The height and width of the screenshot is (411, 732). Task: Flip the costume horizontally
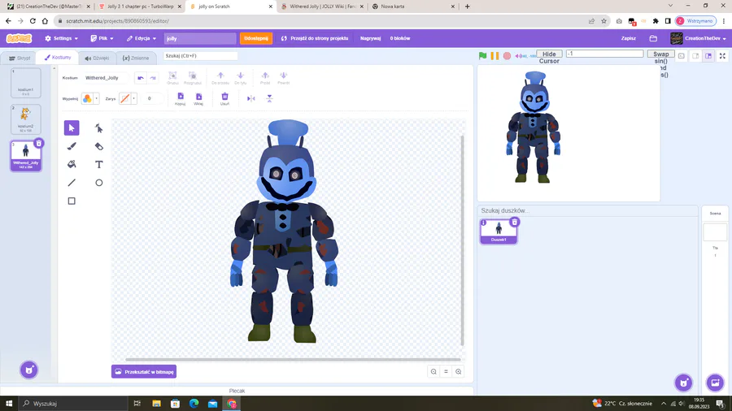click(251, 98)
